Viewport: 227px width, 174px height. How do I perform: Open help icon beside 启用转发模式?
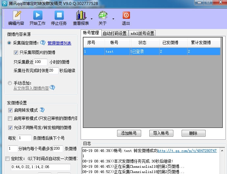42,110
